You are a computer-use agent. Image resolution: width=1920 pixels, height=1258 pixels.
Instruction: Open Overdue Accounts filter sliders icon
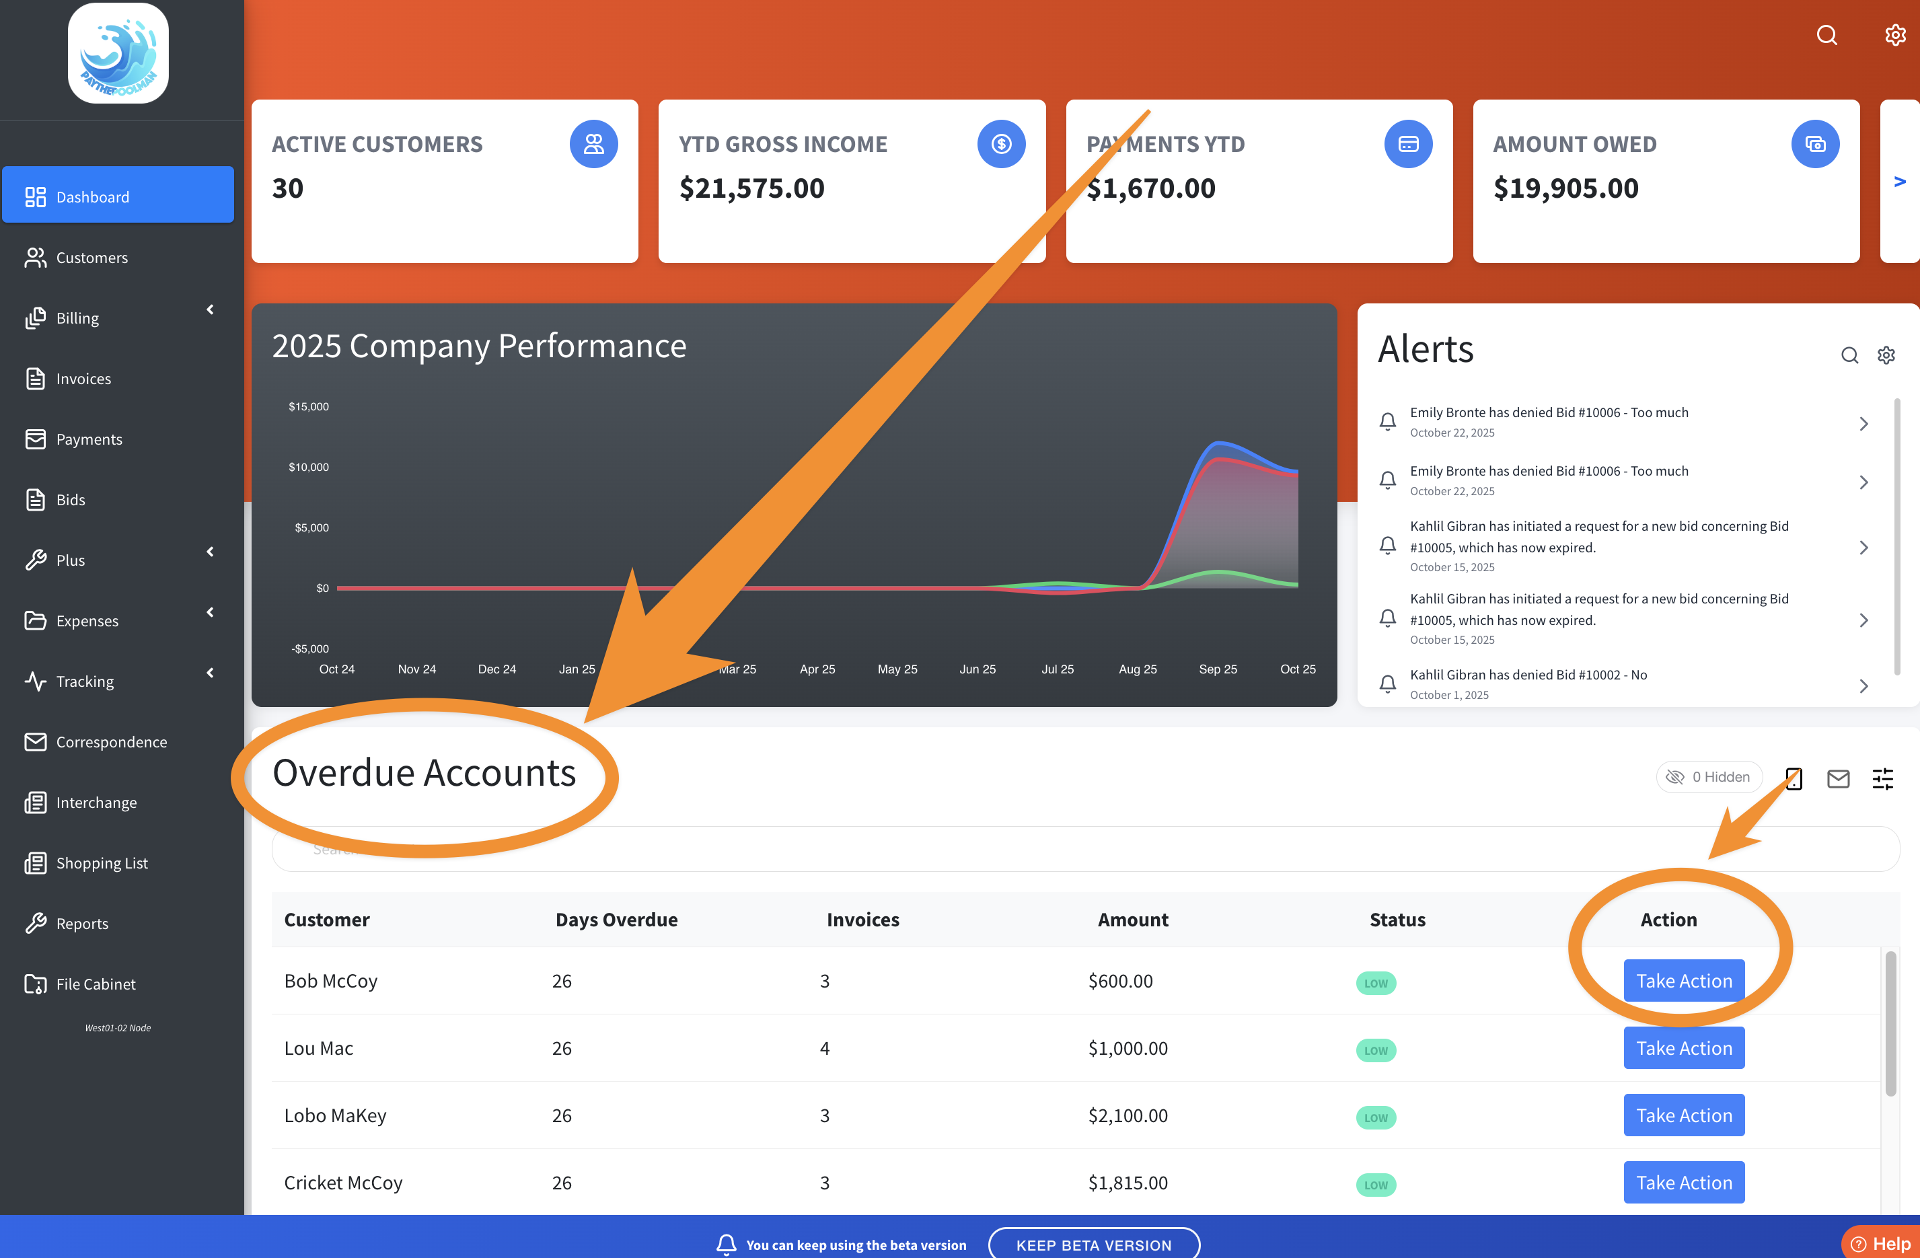click(1883, 779)
